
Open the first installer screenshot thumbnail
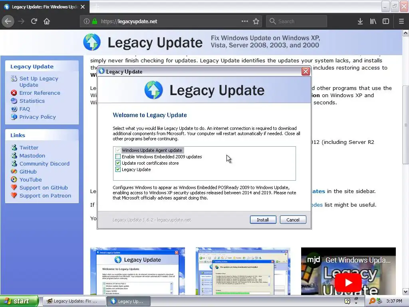137,271
